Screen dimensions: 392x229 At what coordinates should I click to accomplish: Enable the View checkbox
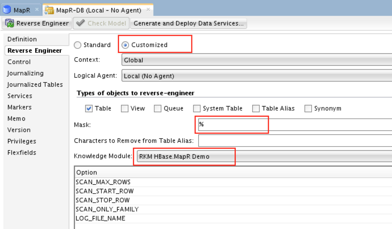(124, 108)
